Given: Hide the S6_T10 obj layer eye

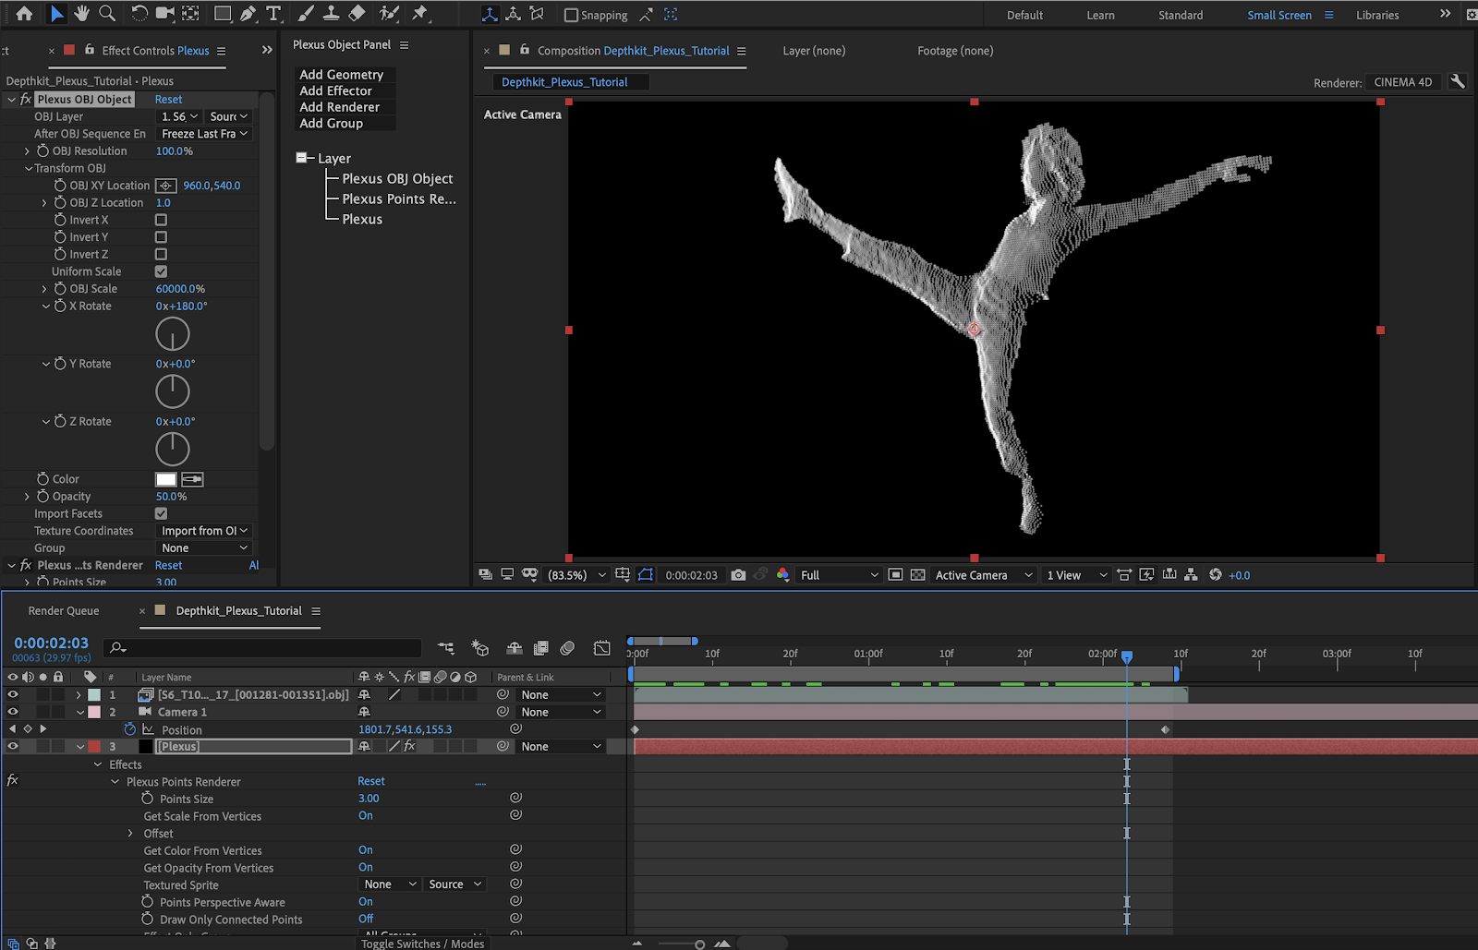Looking at the screenshot, I should click(13, 694).
